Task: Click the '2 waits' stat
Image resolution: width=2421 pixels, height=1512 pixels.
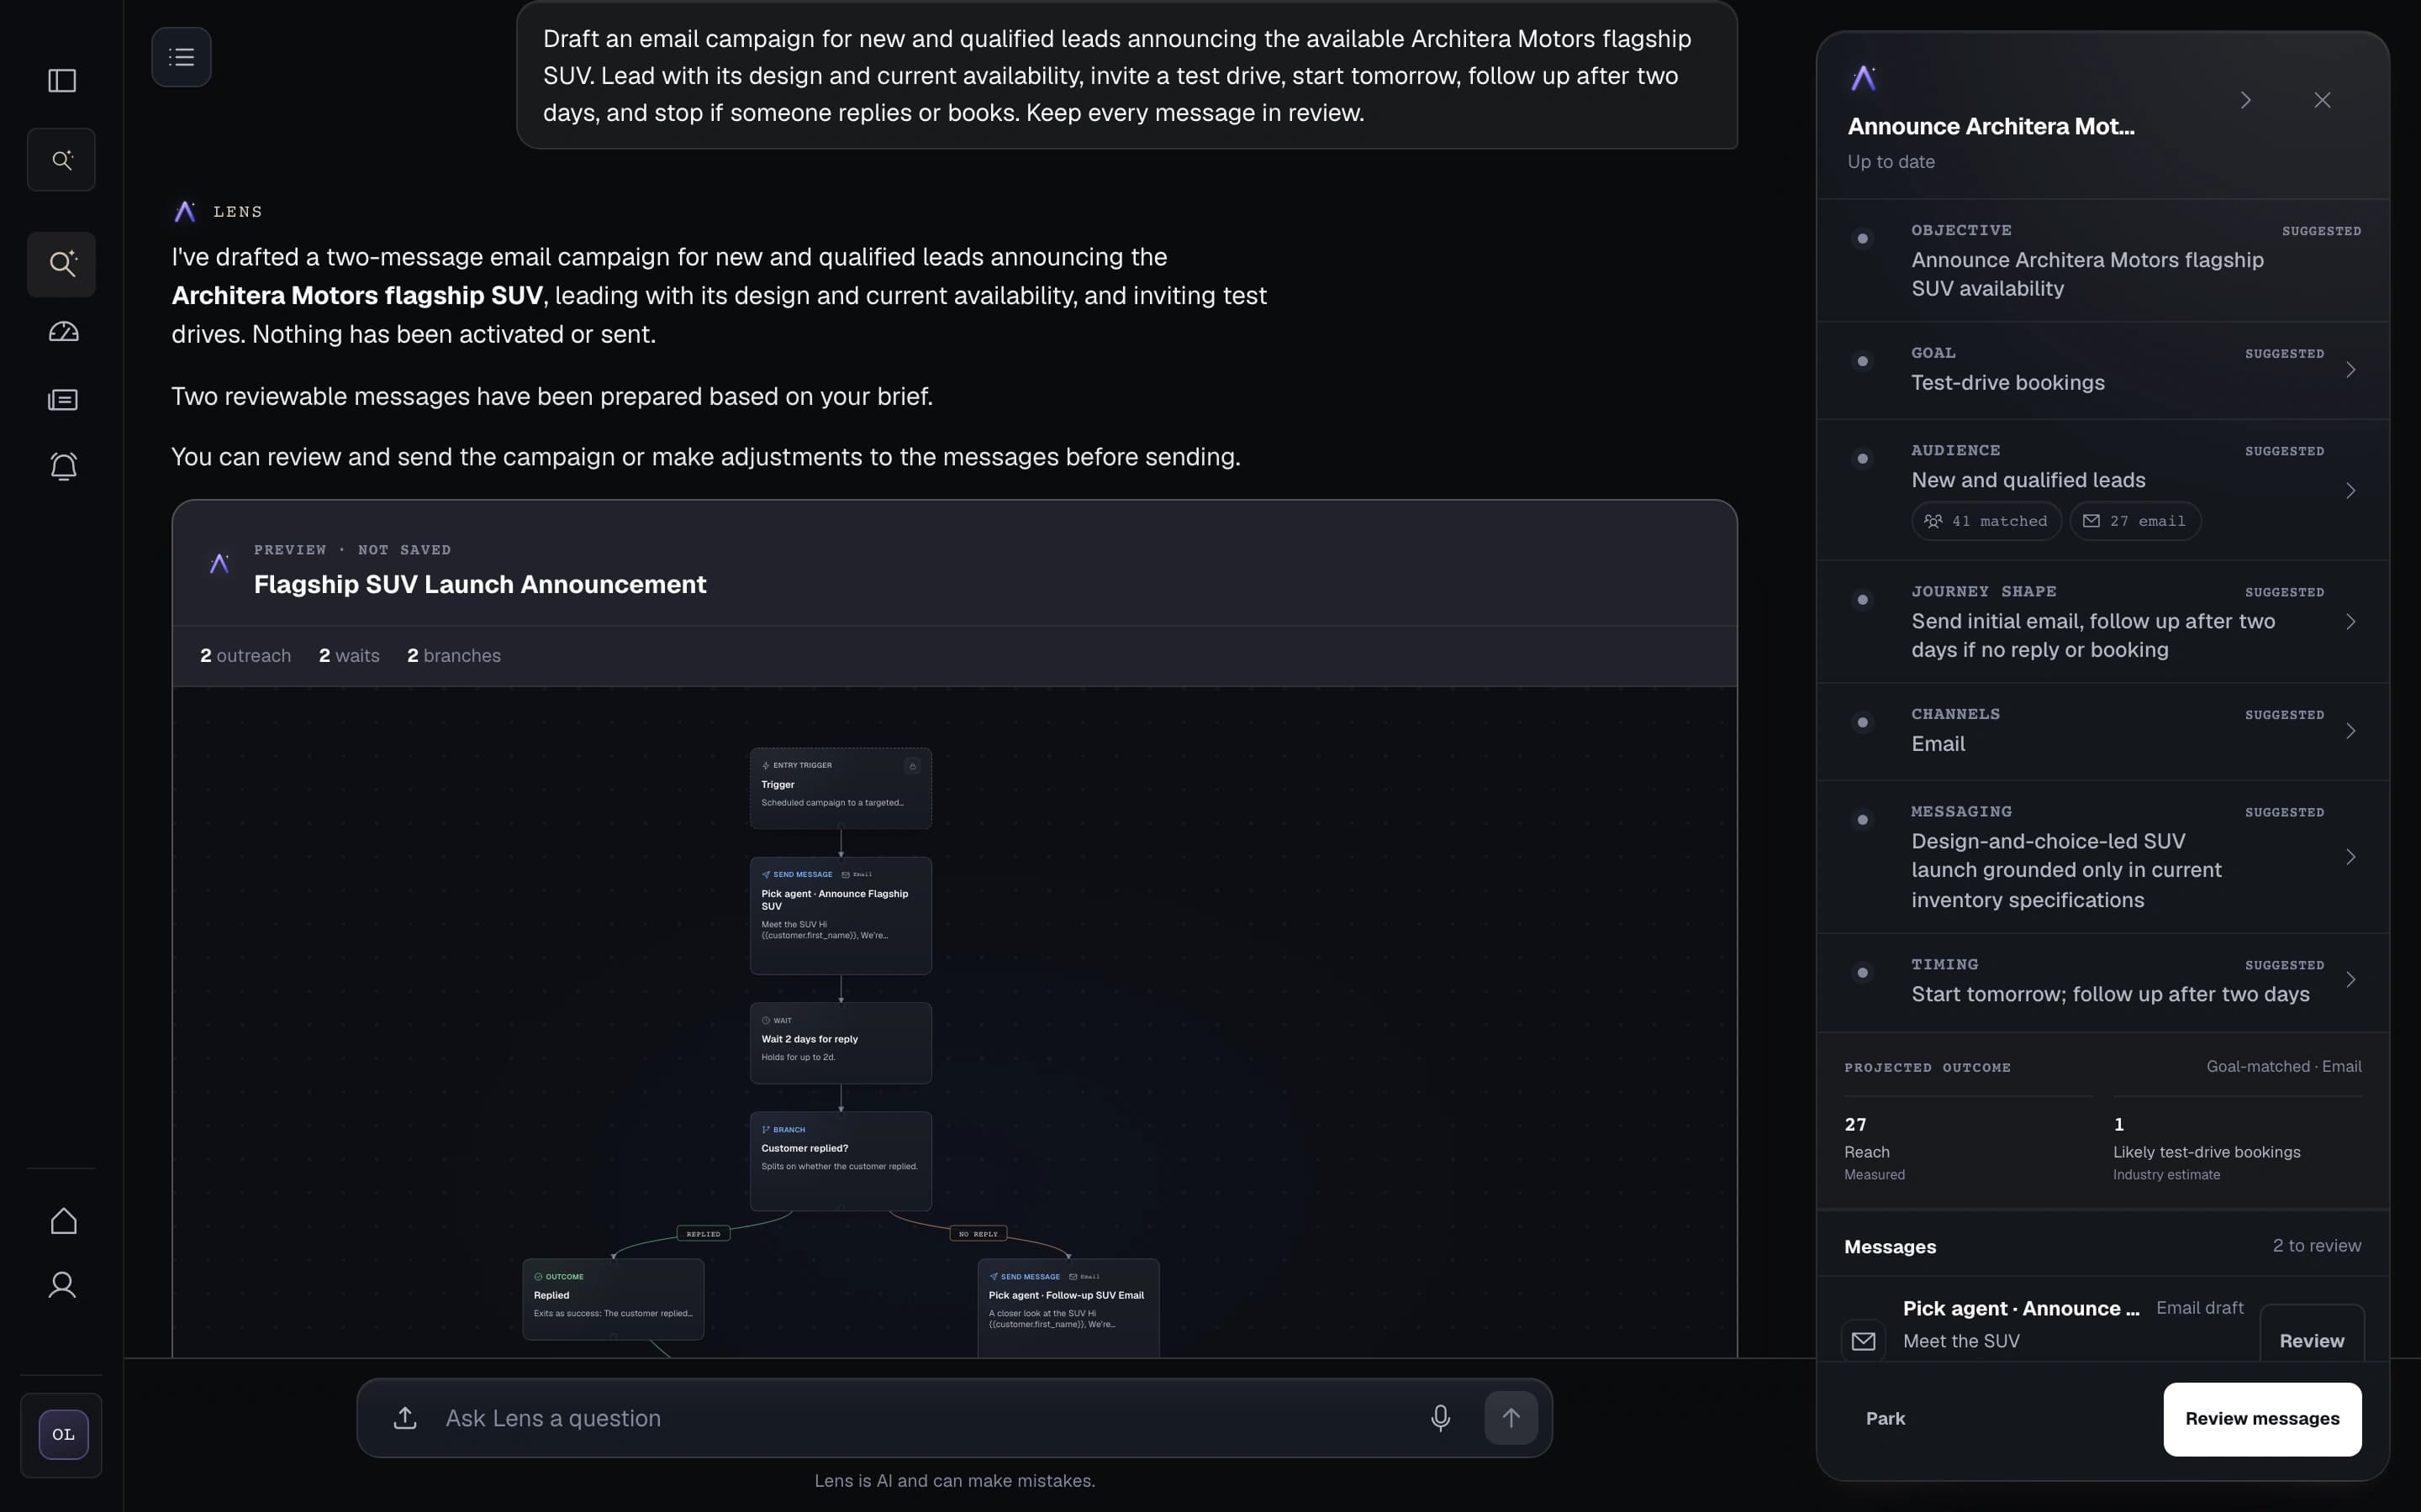Action: 349,656
